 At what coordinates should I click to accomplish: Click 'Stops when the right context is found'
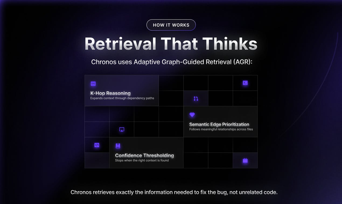(142, 161)
